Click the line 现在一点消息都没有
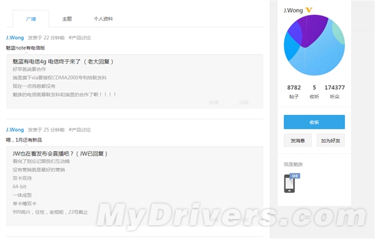This screenshot has height=239, width=375. [x=34, y=86]
